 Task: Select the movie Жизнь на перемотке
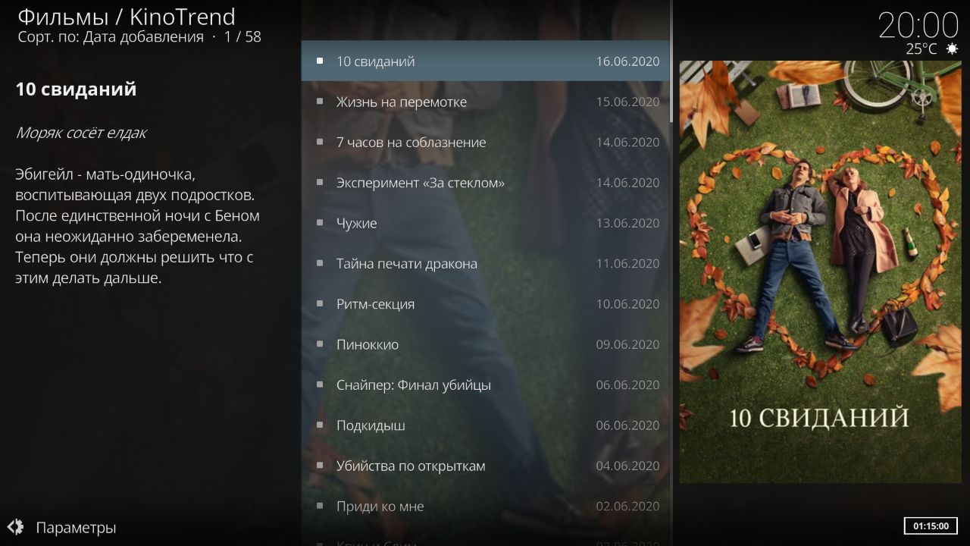[485, 102]
